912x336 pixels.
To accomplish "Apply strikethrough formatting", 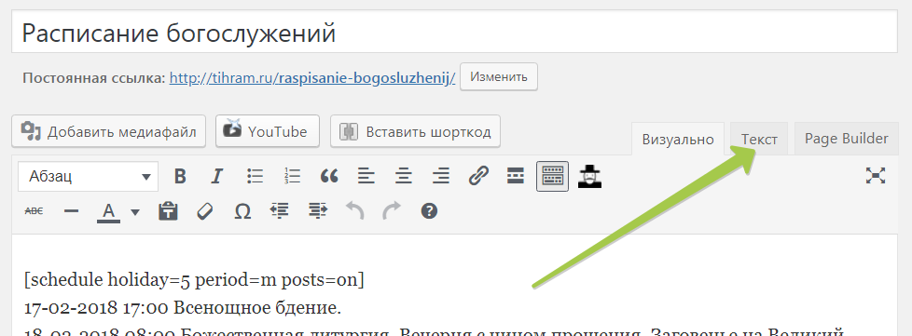I will [x=35, y=211].
